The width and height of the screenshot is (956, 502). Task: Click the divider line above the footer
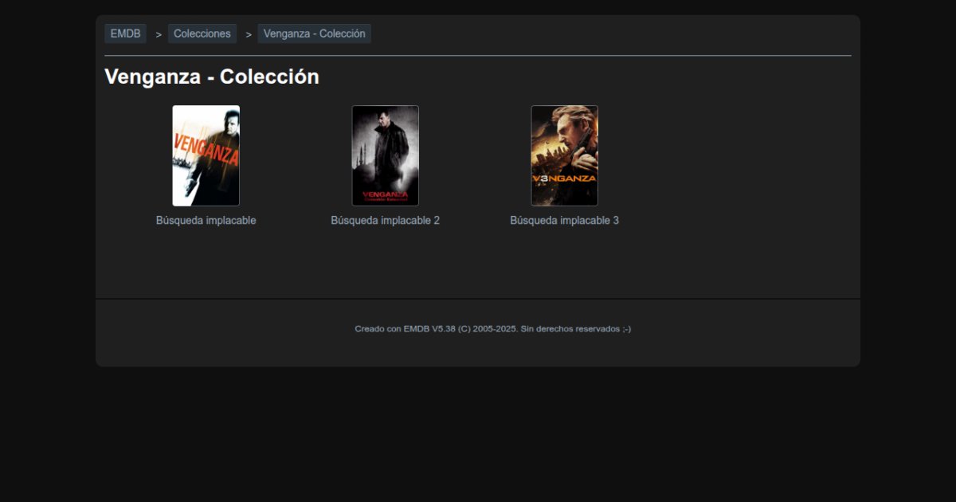pyautogui.click(x=478, y=299)
